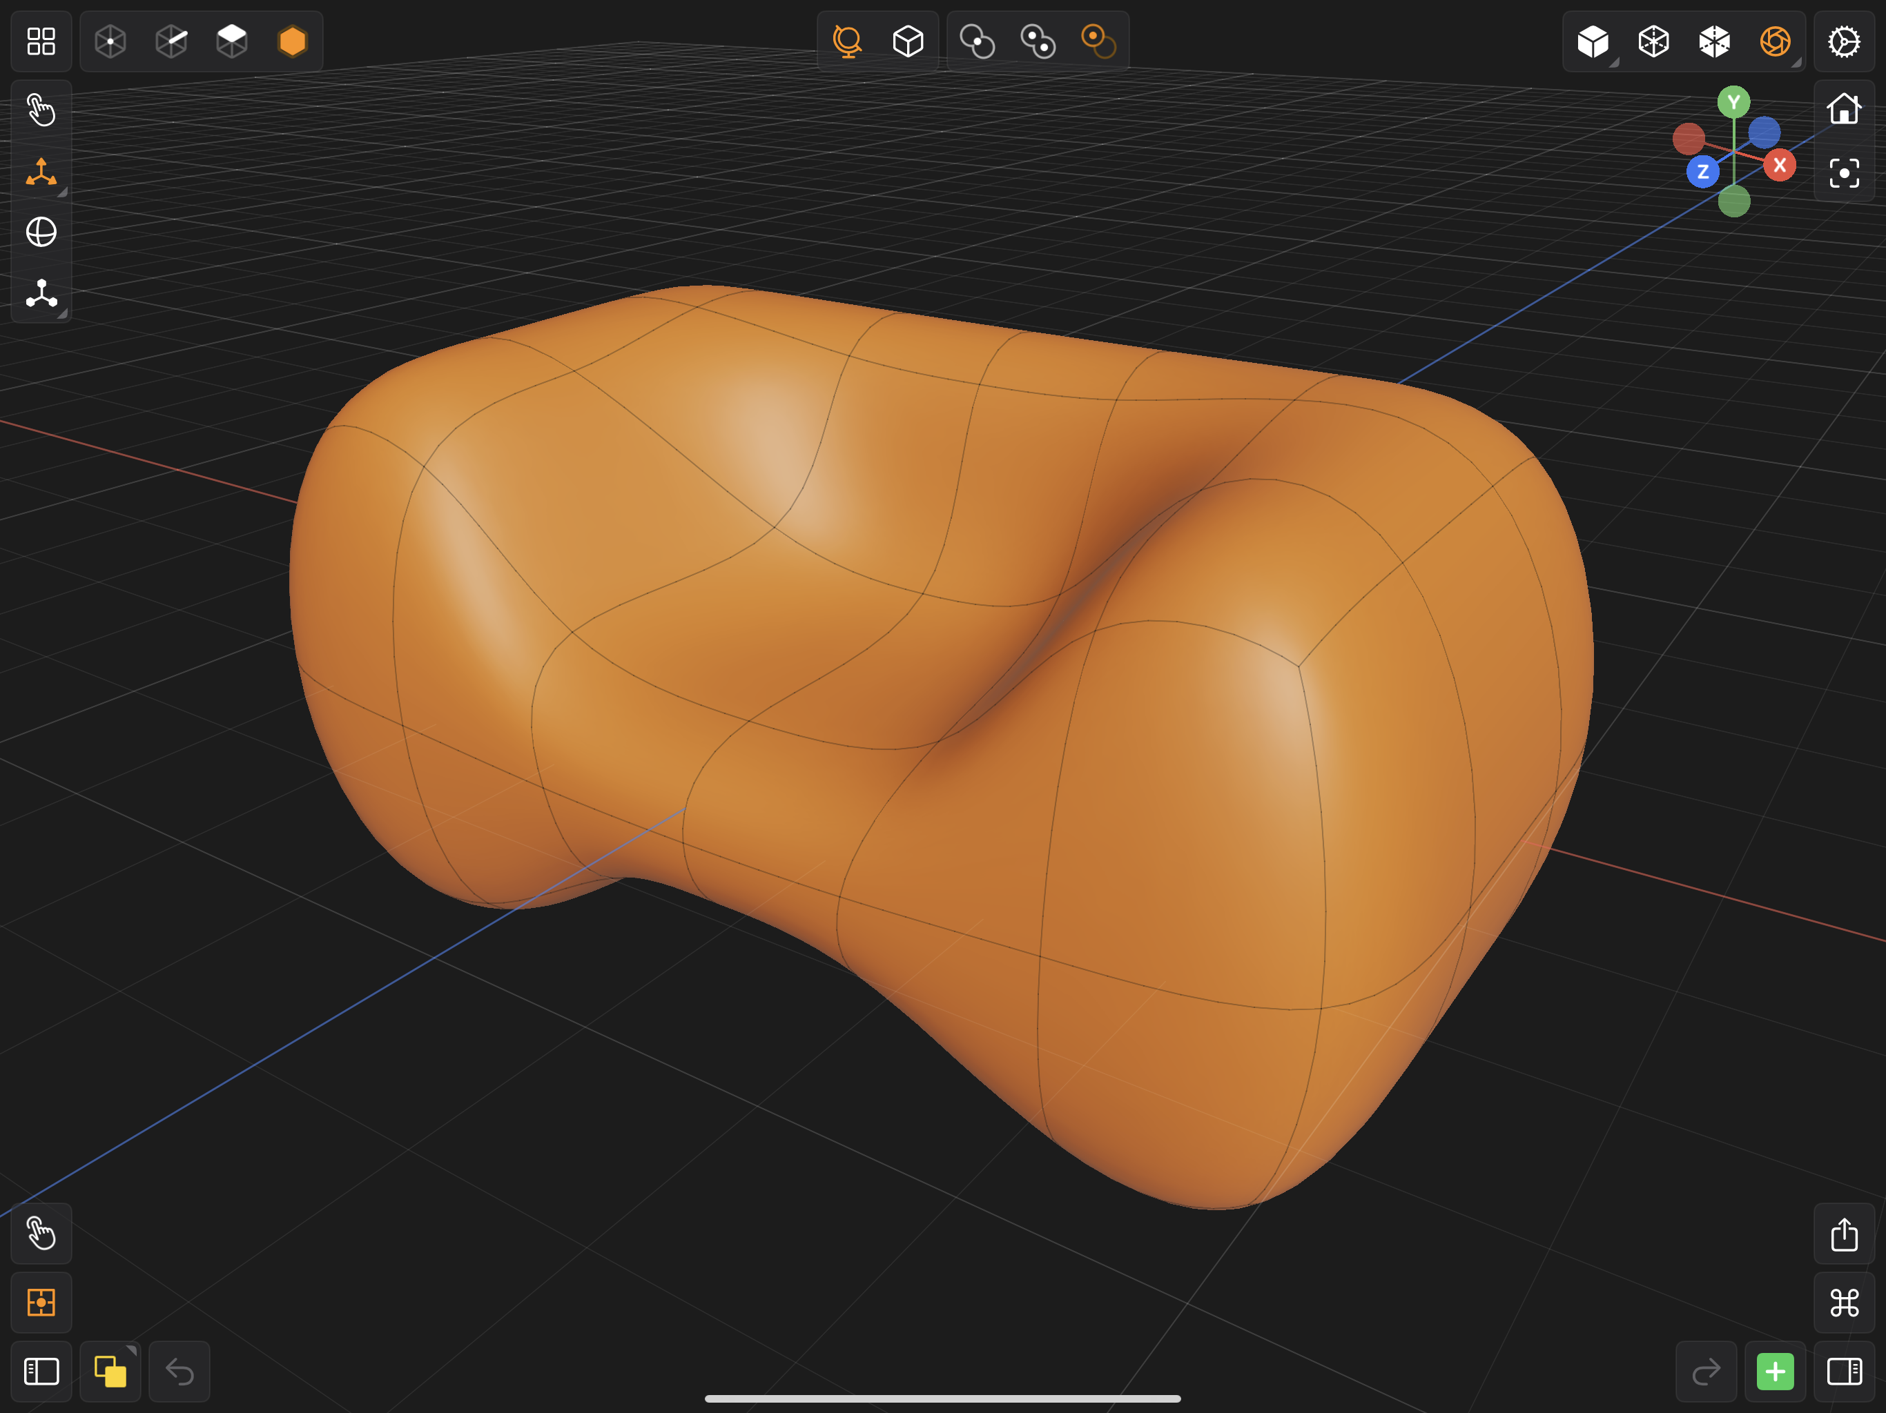
Task: Toggle the right sidebar panel
Action: pos(1844,1371)
